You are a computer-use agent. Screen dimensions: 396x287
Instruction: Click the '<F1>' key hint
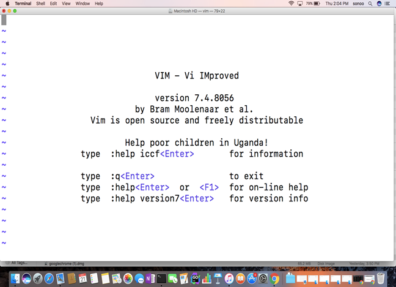(209, 187)
